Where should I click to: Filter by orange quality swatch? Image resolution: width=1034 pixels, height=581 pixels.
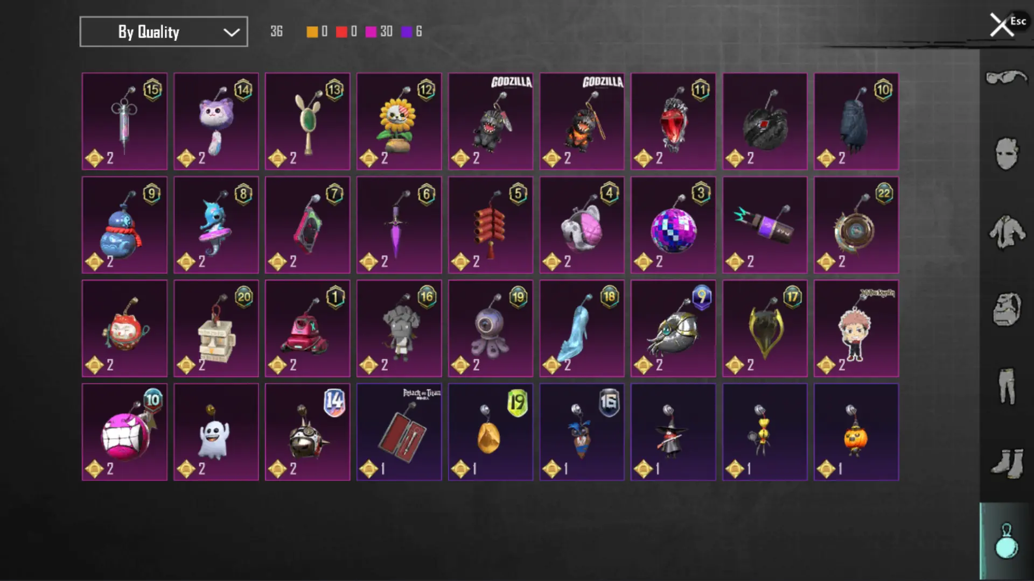312,32
